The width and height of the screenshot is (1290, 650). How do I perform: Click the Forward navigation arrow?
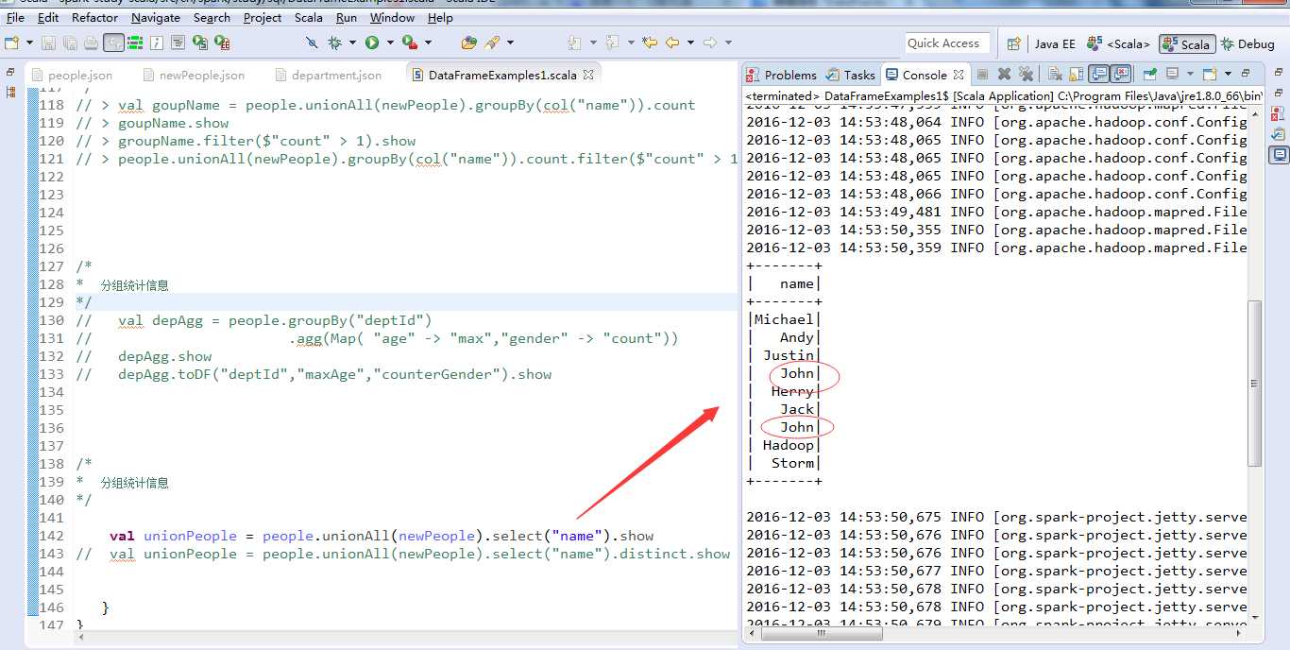tap(710, 43)
